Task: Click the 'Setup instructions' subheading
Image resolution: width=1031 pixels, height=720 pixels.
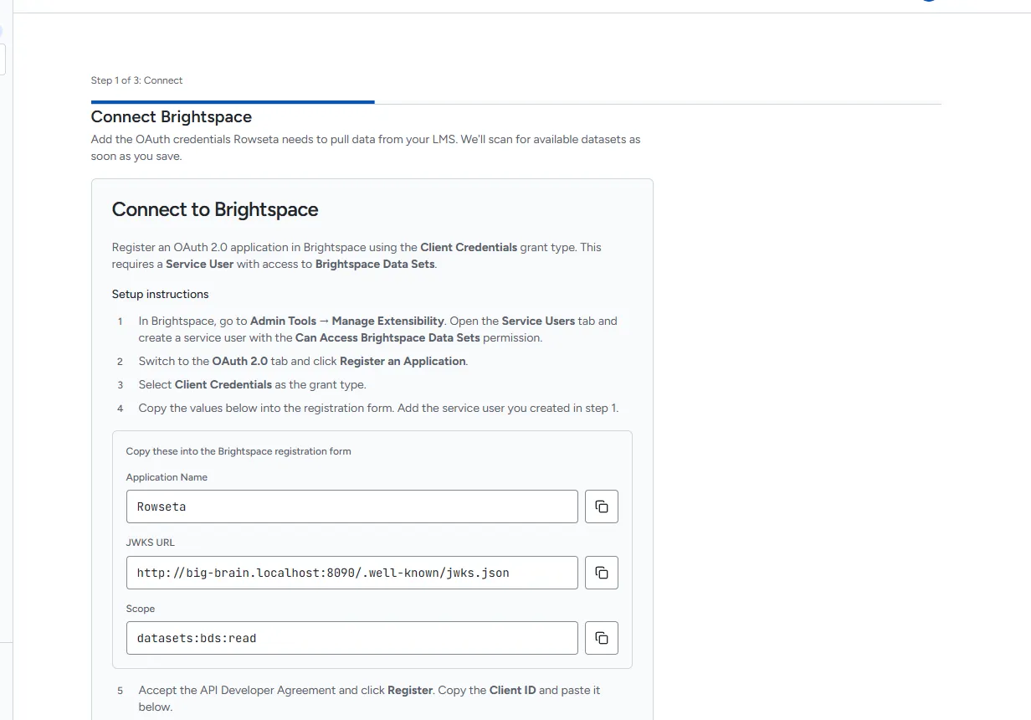Action: click(x=161, y=294)
